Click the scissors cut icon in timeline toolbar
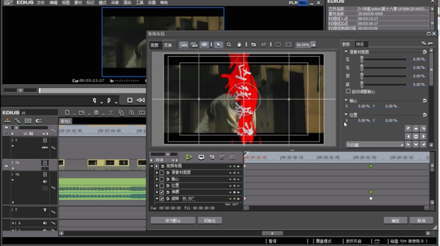The height and width of the screenshot is (246, 440). click(111, 113)
